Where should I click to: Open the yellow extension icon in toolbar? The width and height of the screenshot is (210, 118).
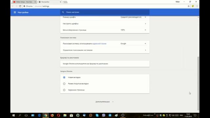click(x=193, y=6)
